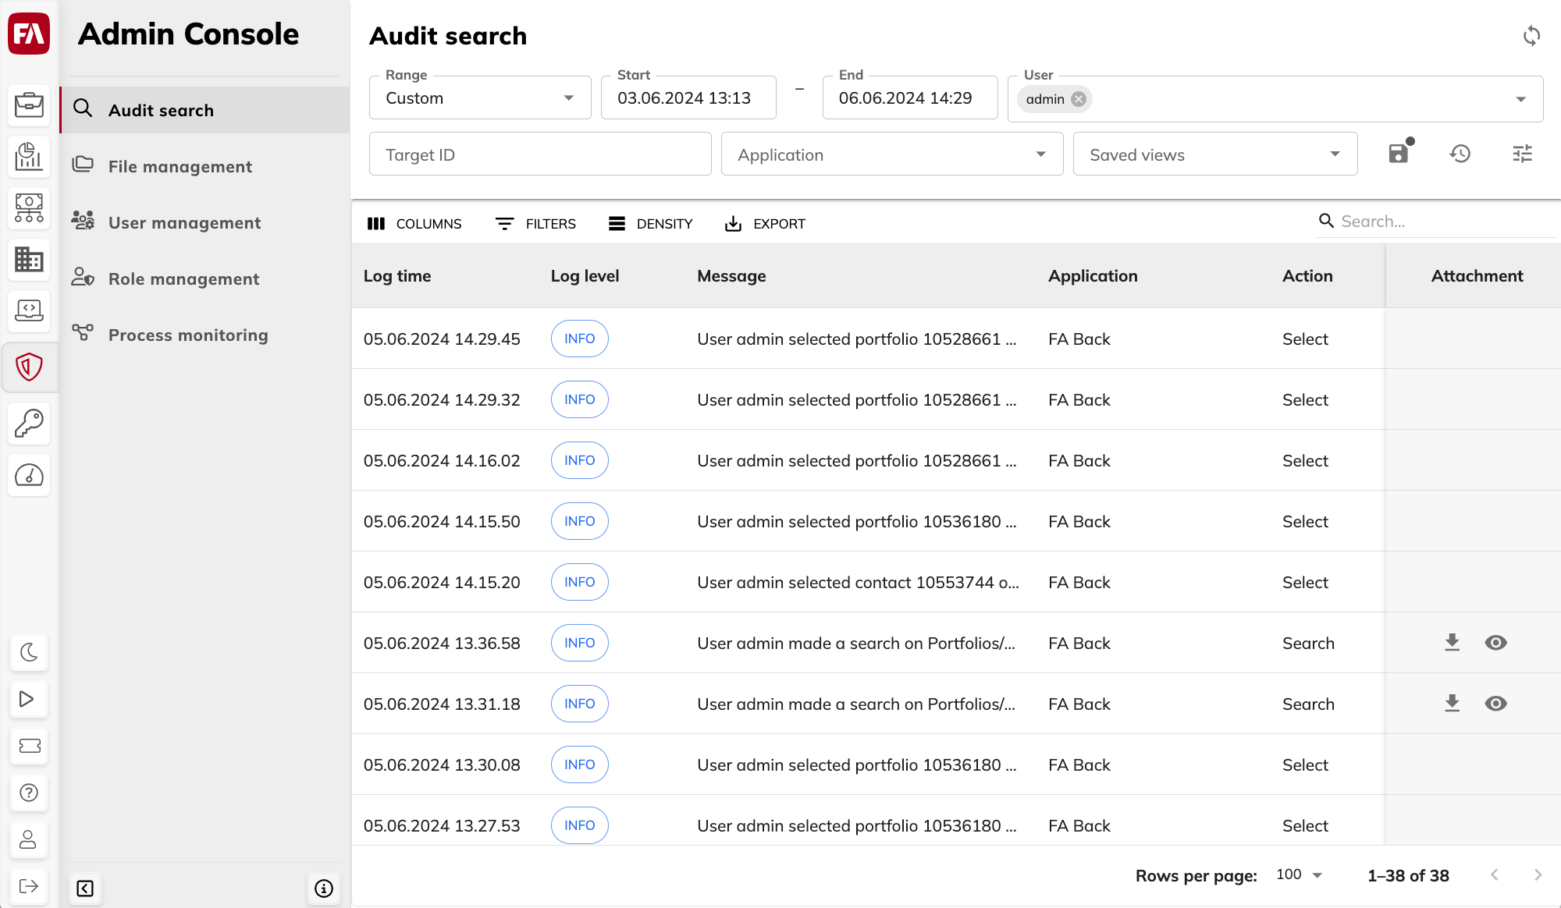1561x908 pixels.
Task: Change table DENSITY setting
Action: pyautogui.click(x=650, y=224)
